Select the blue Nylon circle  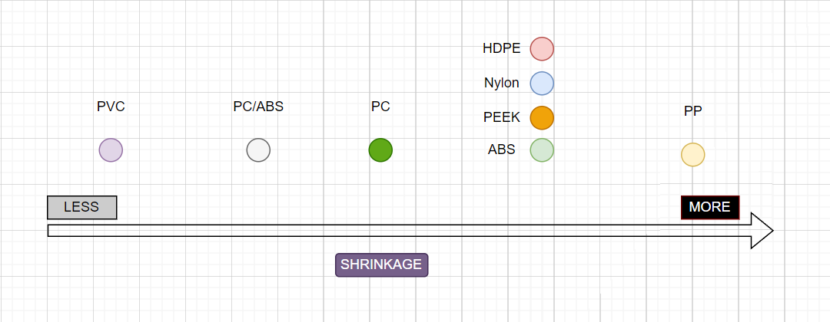coord(542,84)
